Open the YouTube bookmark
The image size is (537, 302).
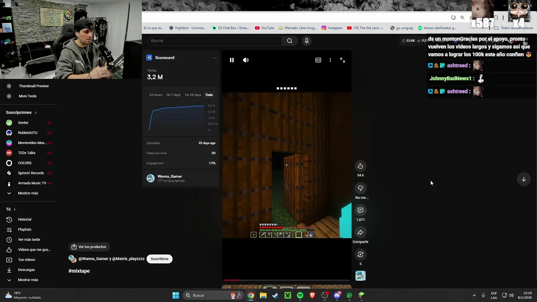click(264, 28)
